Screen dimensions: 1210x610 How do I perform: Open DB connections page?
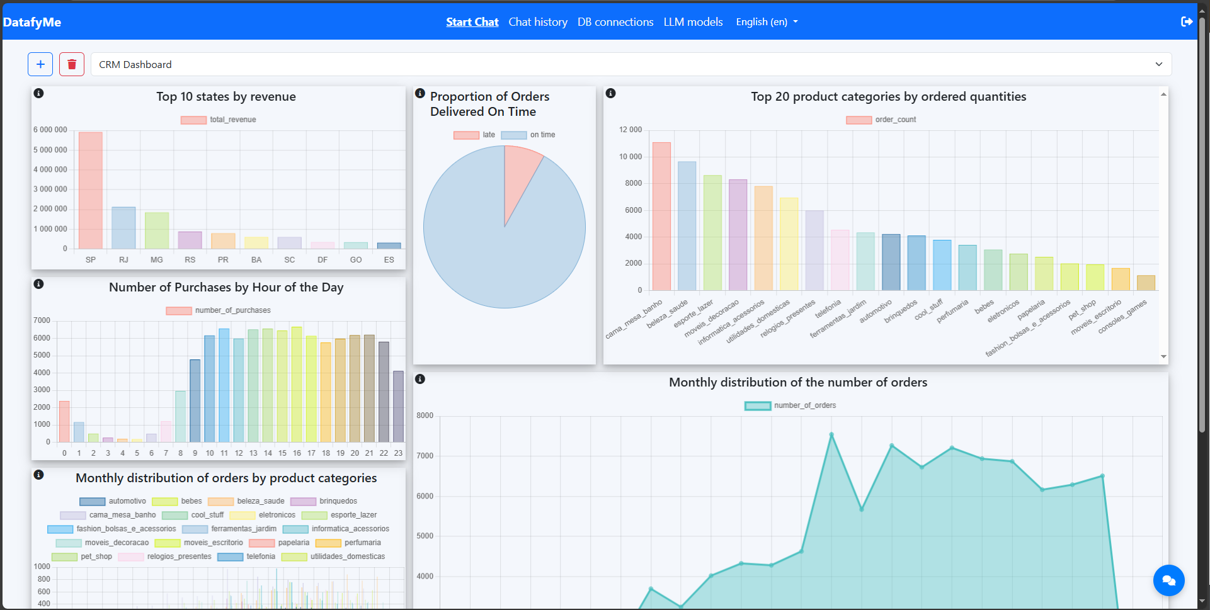pyautogui.click(x=615, y=22)
